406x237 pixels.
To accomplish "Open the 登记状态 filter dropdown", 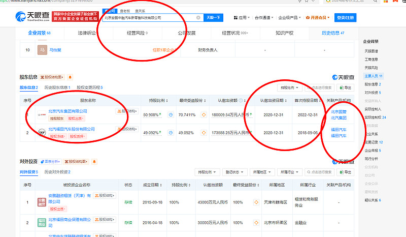I will point(234,172).
